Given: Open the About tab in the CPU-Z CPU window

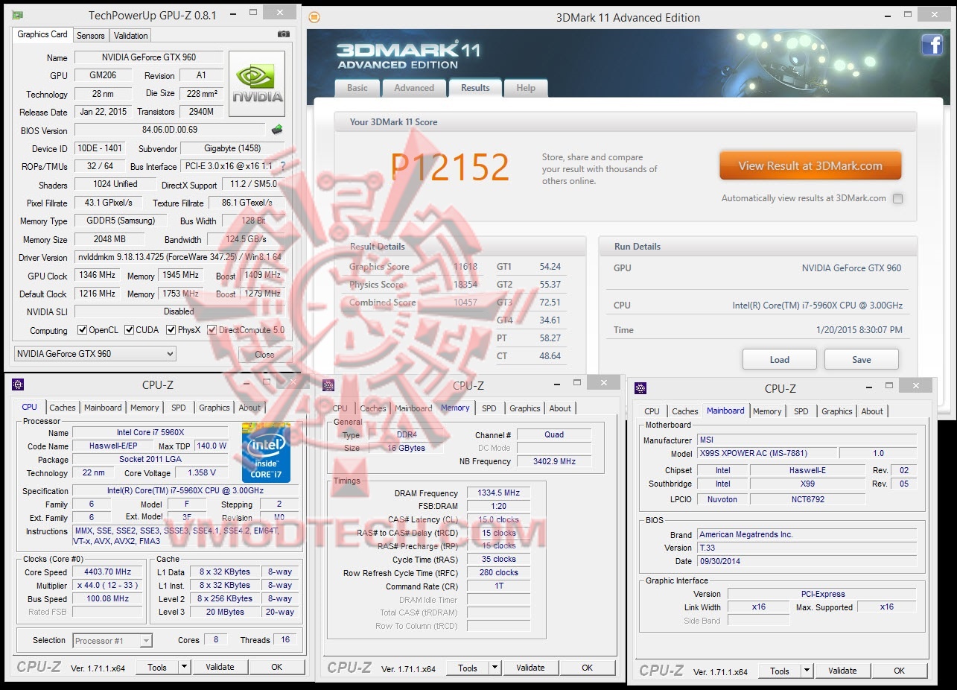Looking at the screenshot, I should (250, 408).
